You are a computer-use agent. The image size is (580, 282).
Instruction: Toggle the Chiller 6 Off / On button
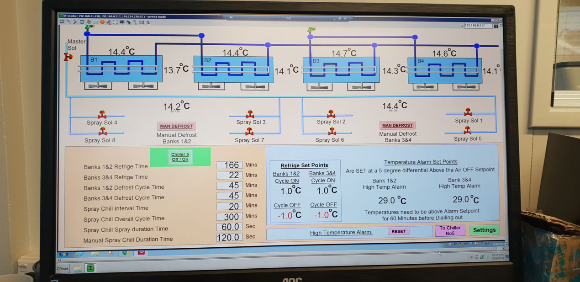coord(180,157)
